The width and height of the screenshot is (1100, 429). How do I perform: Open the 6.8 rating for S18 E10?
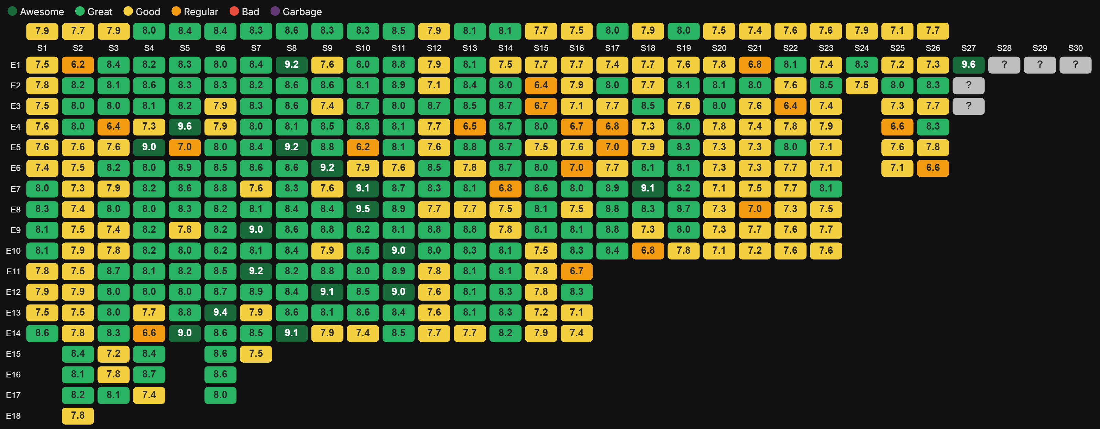tap(648, 251)
